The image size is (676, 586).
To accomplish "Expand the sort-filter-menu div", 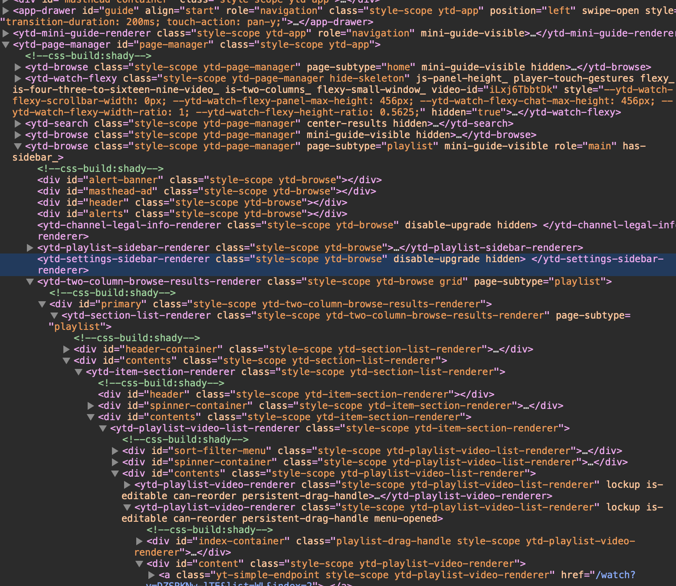I will coord(115,451).
